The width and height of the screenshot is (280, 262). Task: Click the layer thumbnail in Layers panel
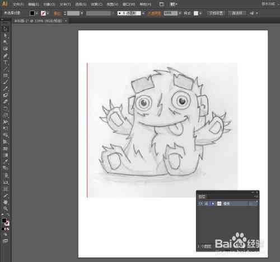tap(219, 203)
